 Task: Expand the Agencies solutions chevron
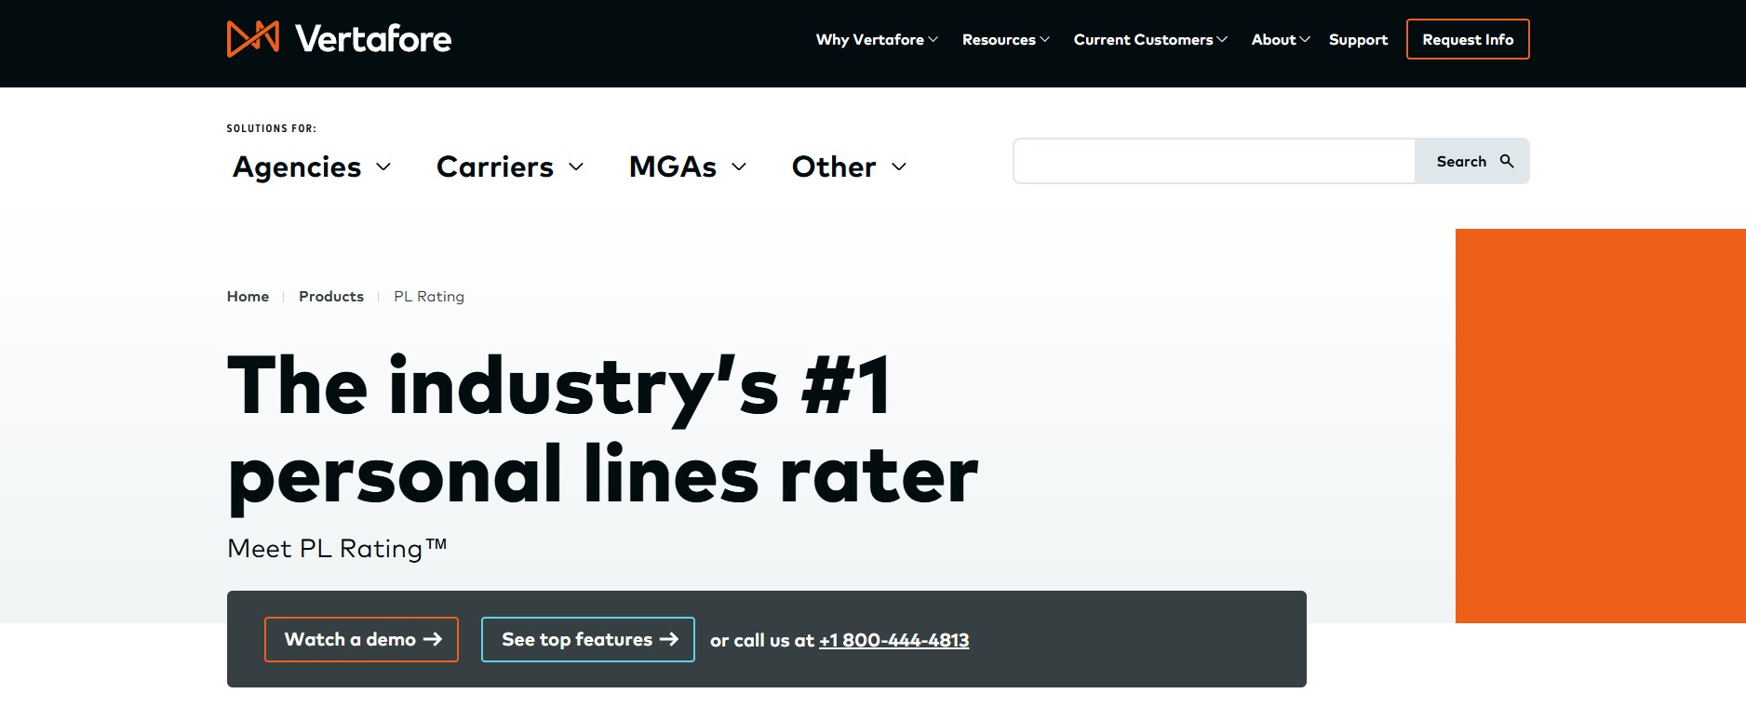[383, 167]
